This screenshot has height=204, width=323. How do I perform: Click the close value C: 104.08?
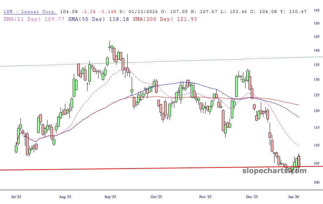263,12
